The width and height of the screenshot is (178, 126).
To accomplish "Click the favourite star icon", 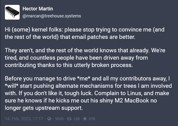I will (x=85, y=119).
